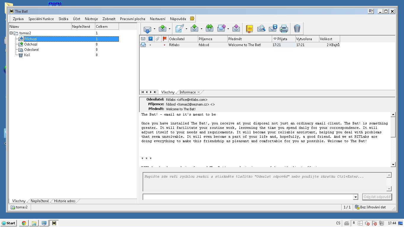Click the message body scrollbar down arrow
This screenshot has height=227, width=404.
pos(393,165)
